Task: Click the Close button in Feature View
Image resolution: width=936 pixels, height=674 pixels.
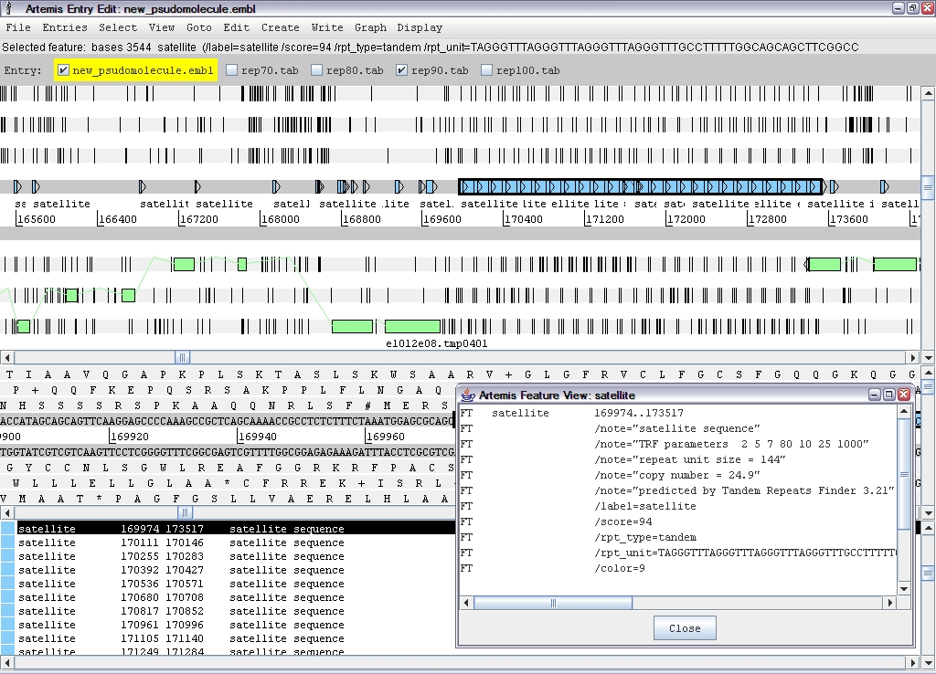Action: click(685, 628)
